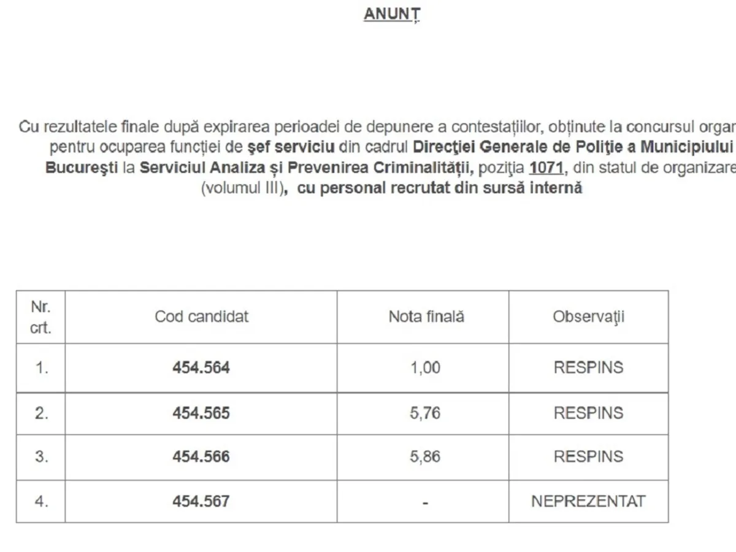Click the final grade 5,86

pyautogui.click(x=426, y=457)
